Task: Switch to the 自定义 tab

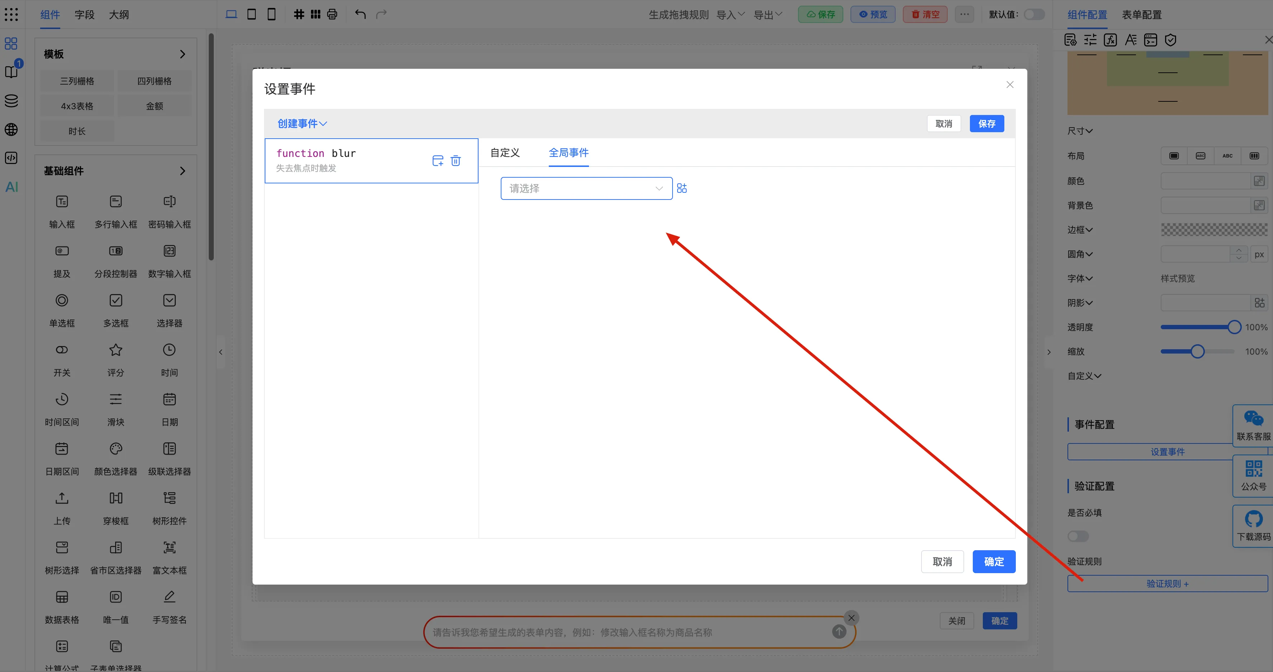Action: point(505,153)
